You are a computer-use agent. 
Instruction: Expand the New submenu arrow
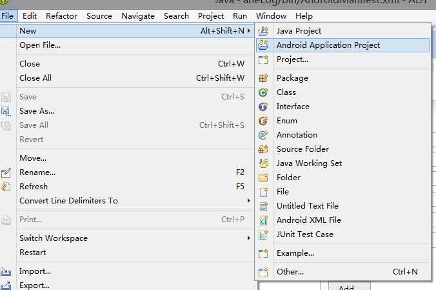click(249, 30)
